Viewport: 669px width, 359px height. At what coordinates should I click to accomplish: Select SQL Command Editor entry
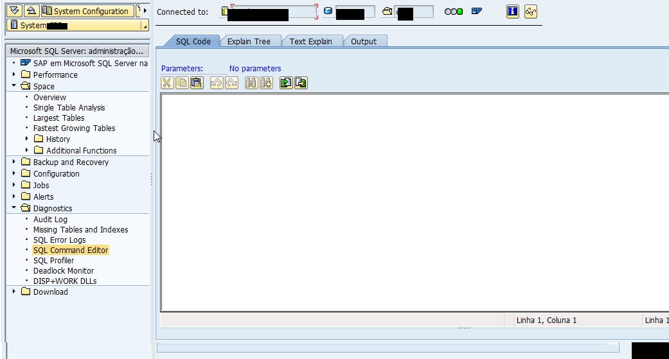(71, 250)
